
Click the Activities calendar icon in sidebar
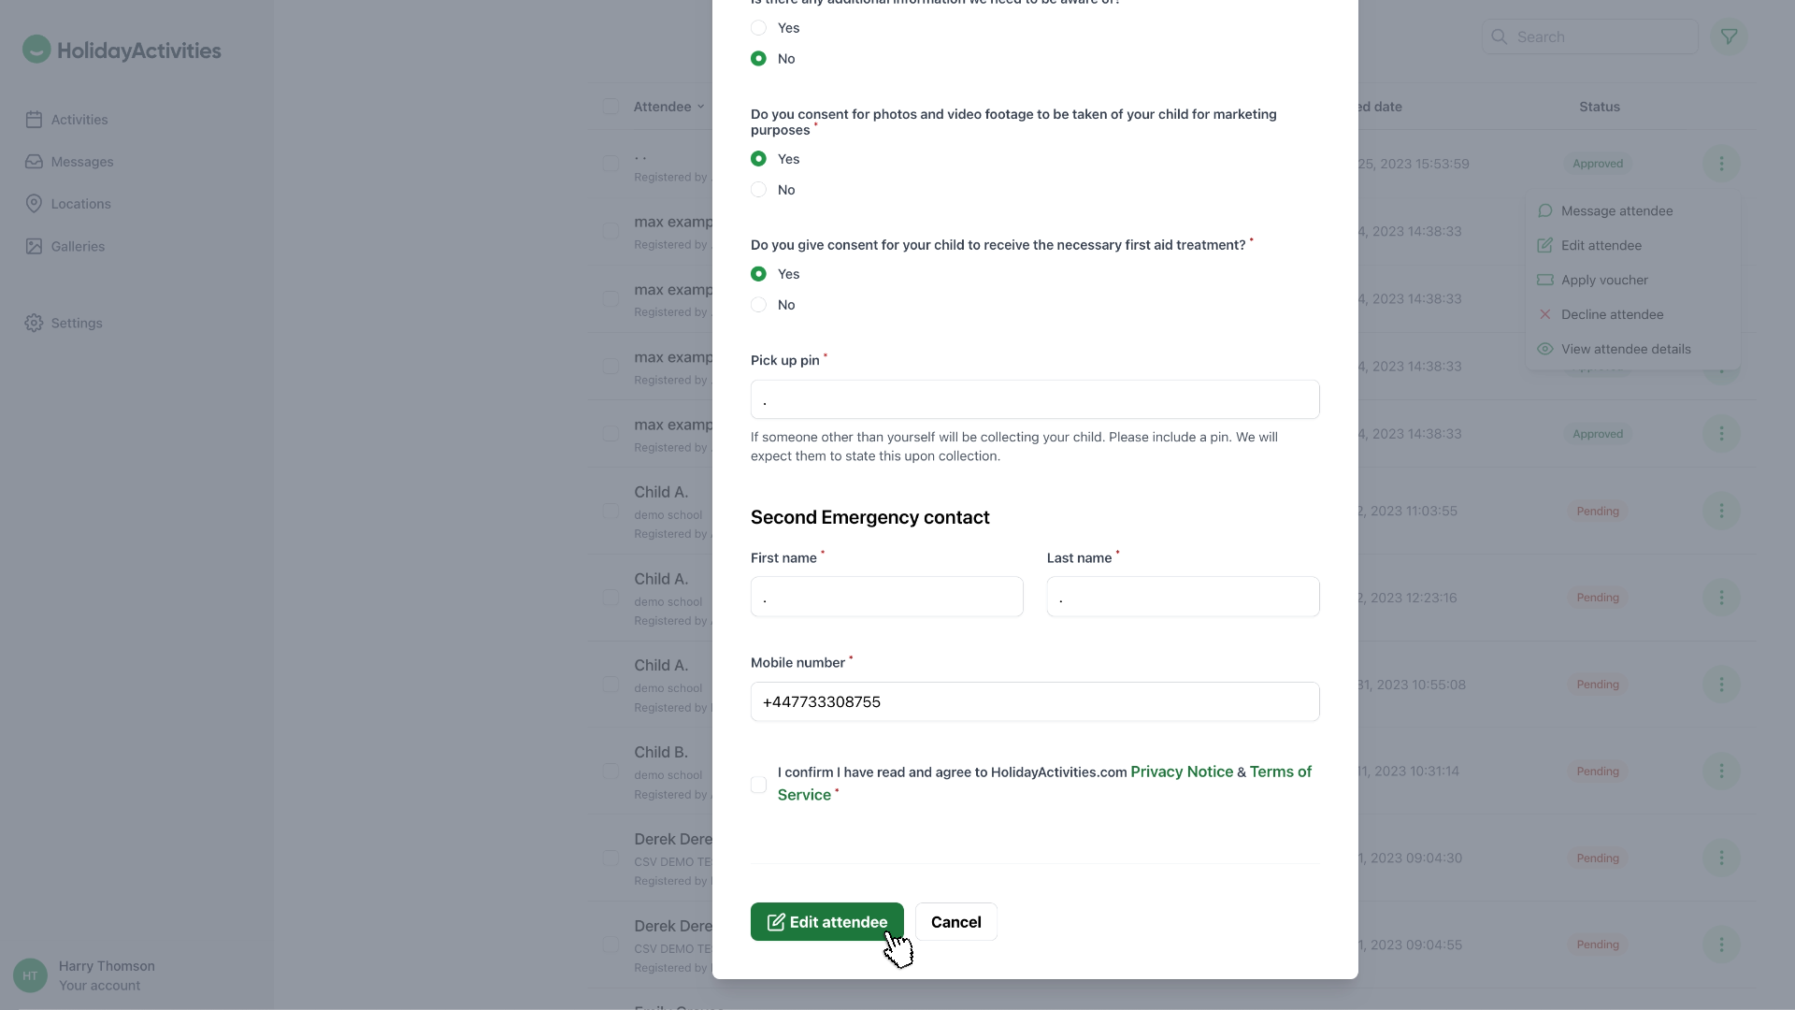pos(34,120)
